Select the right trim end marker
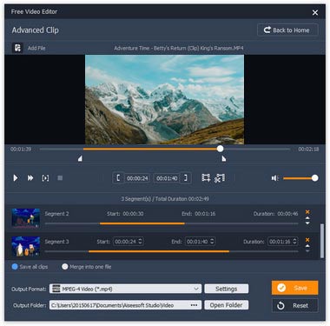The height and width of the screenshot is (326, 330). coord(223,158)
